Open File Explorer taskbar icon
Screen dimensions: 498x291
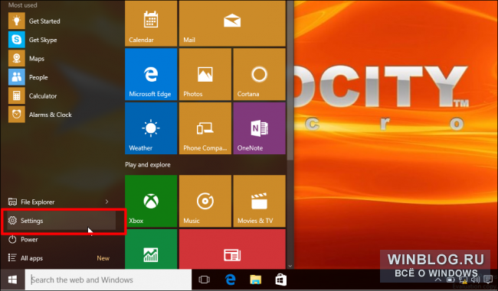tap(256, 280)
